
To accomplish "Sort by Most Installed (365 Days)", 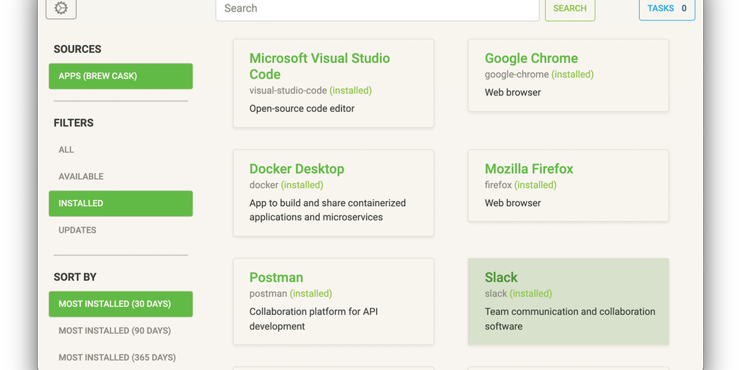I will (117, 357).
